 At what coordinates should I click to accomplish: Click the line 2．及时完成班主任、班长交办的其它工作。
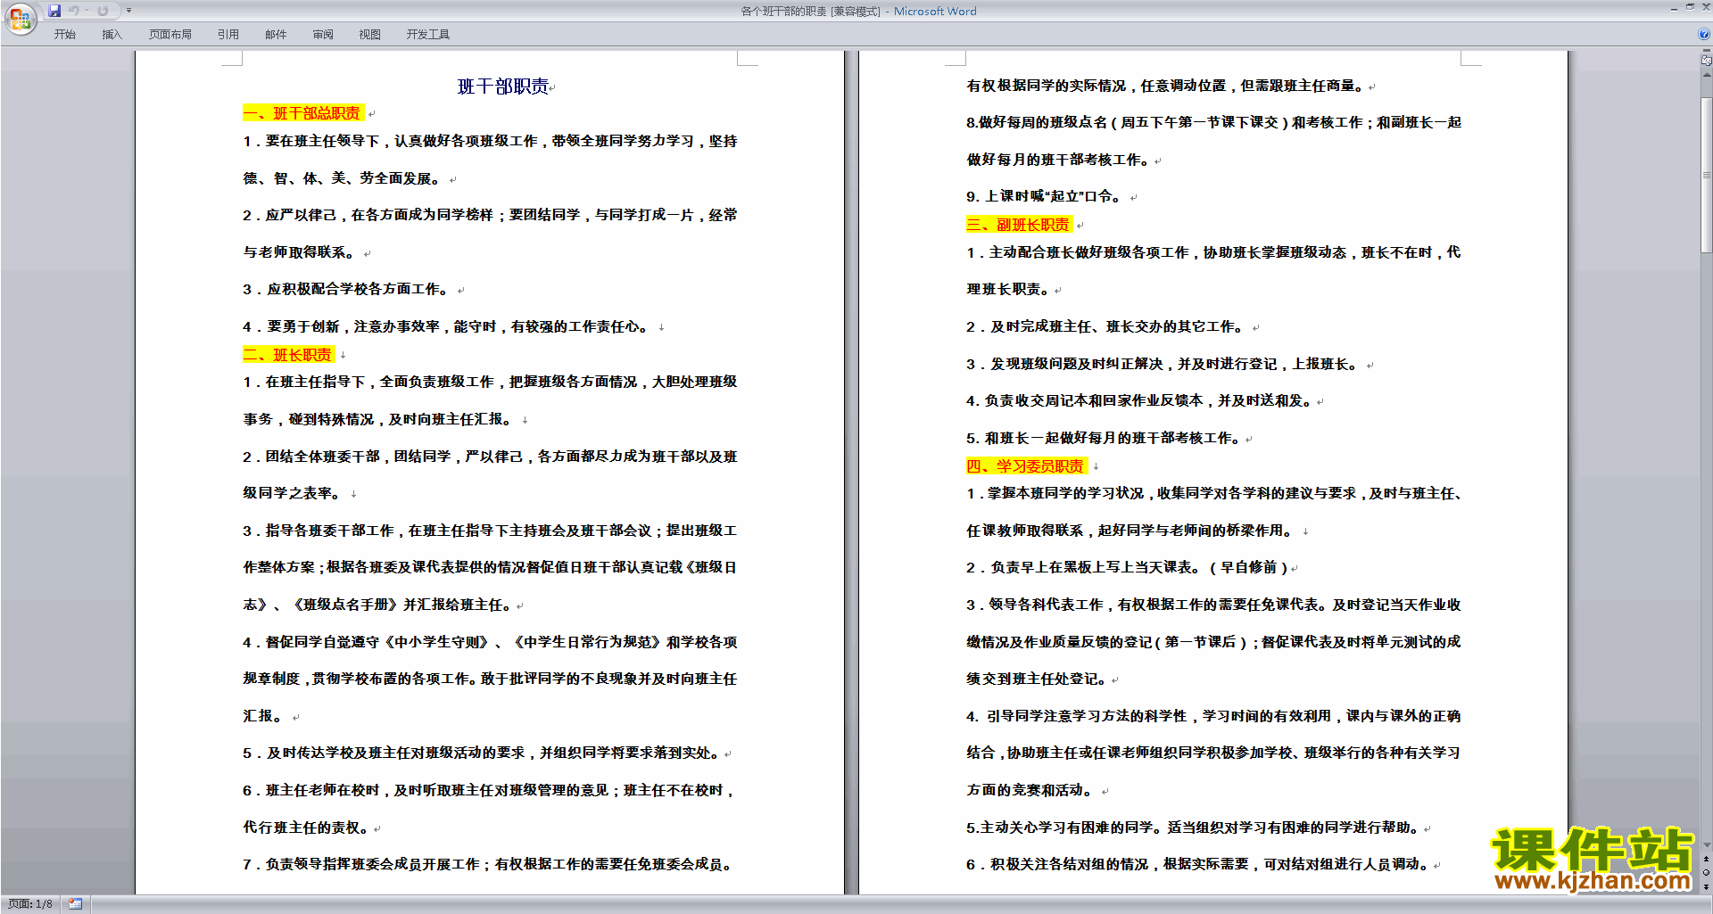point(1106,327)
